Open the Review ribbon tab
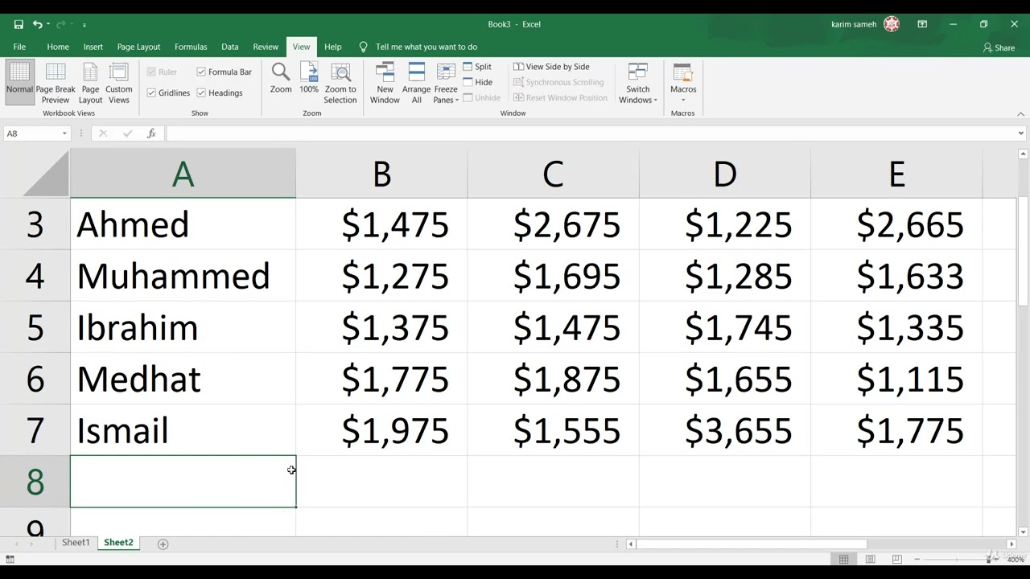This screenshot has width=1030, height=579. coord(266,47)
